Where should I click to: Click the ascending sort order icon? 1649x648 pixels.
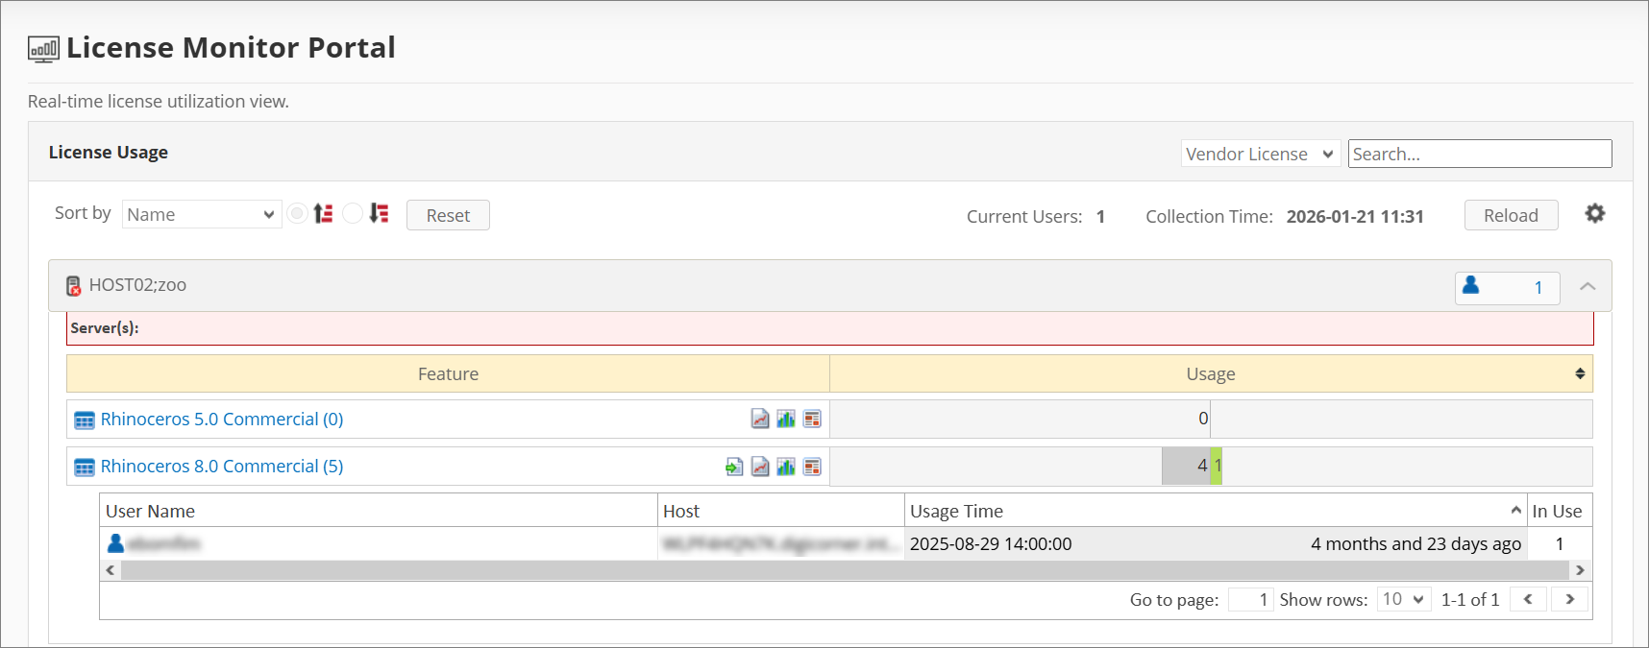pyautogui.click(x=324, y=213)
